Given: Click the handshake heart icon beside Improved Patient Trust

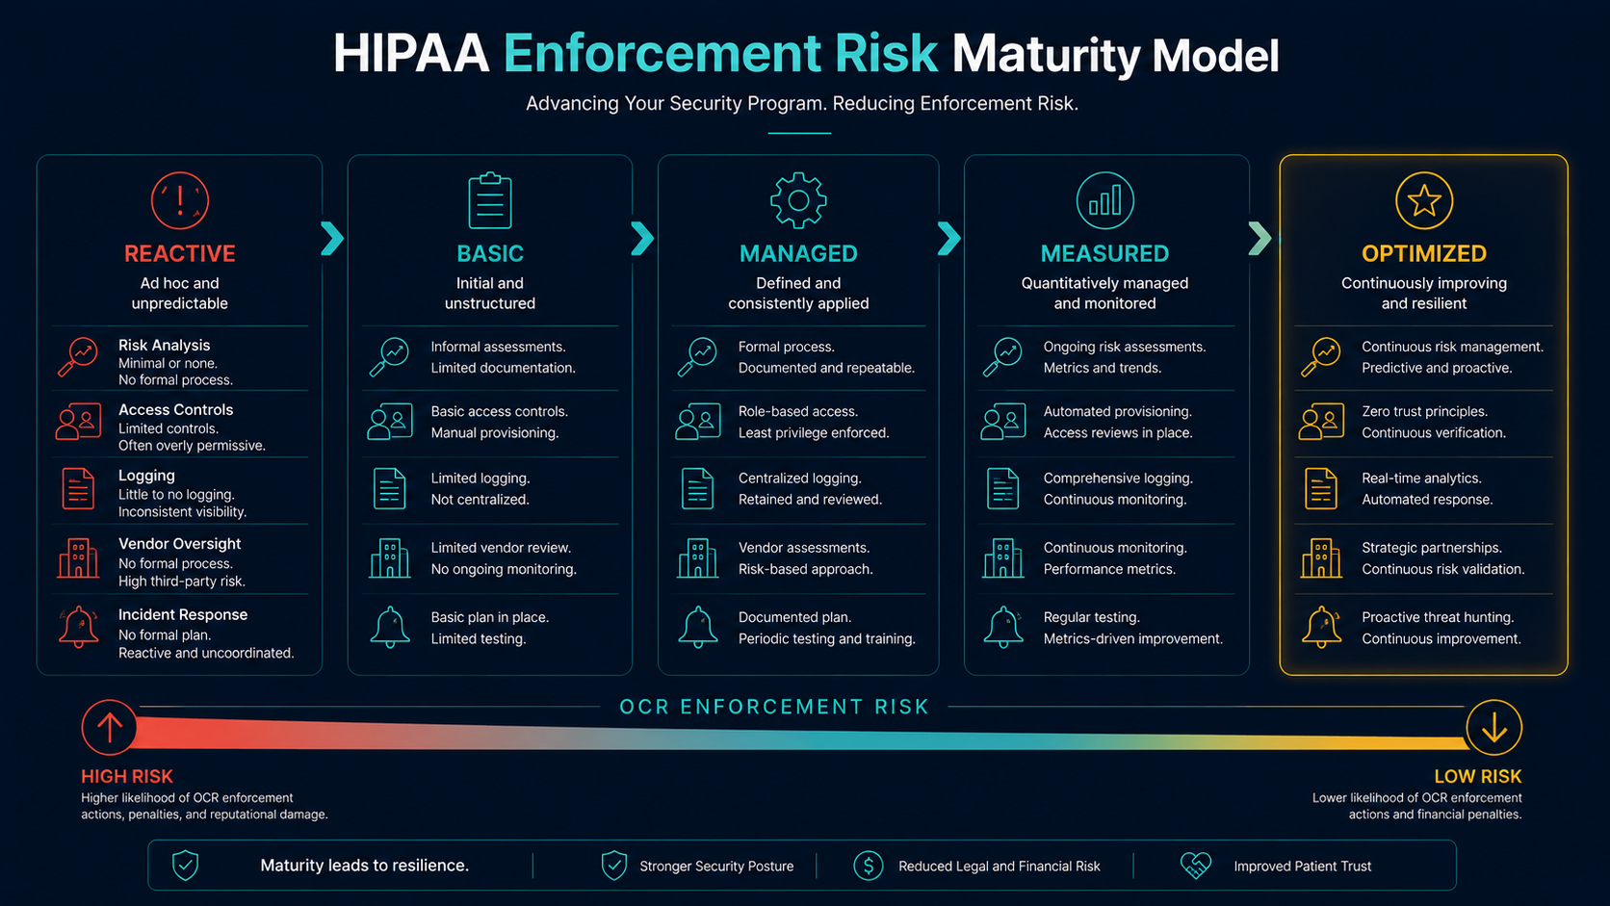Looking at the screenshot, I should (1196, 865).
